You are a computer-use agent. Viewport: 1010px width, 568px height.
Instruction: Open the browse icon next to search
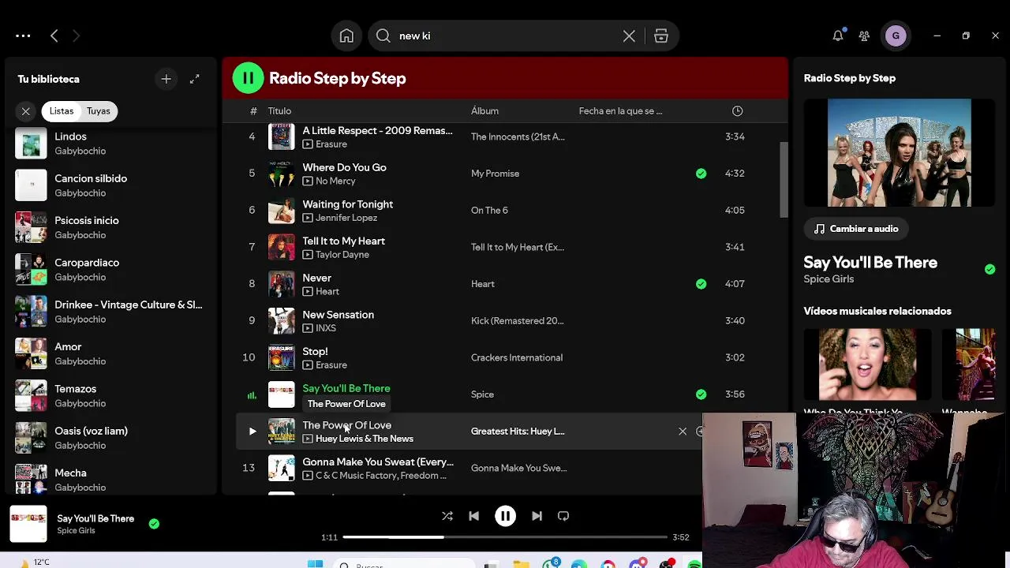point(661,35)
